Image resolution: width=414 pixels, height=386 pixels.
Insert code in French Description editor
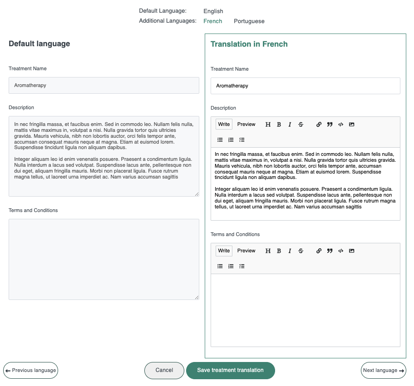point(340,125)
